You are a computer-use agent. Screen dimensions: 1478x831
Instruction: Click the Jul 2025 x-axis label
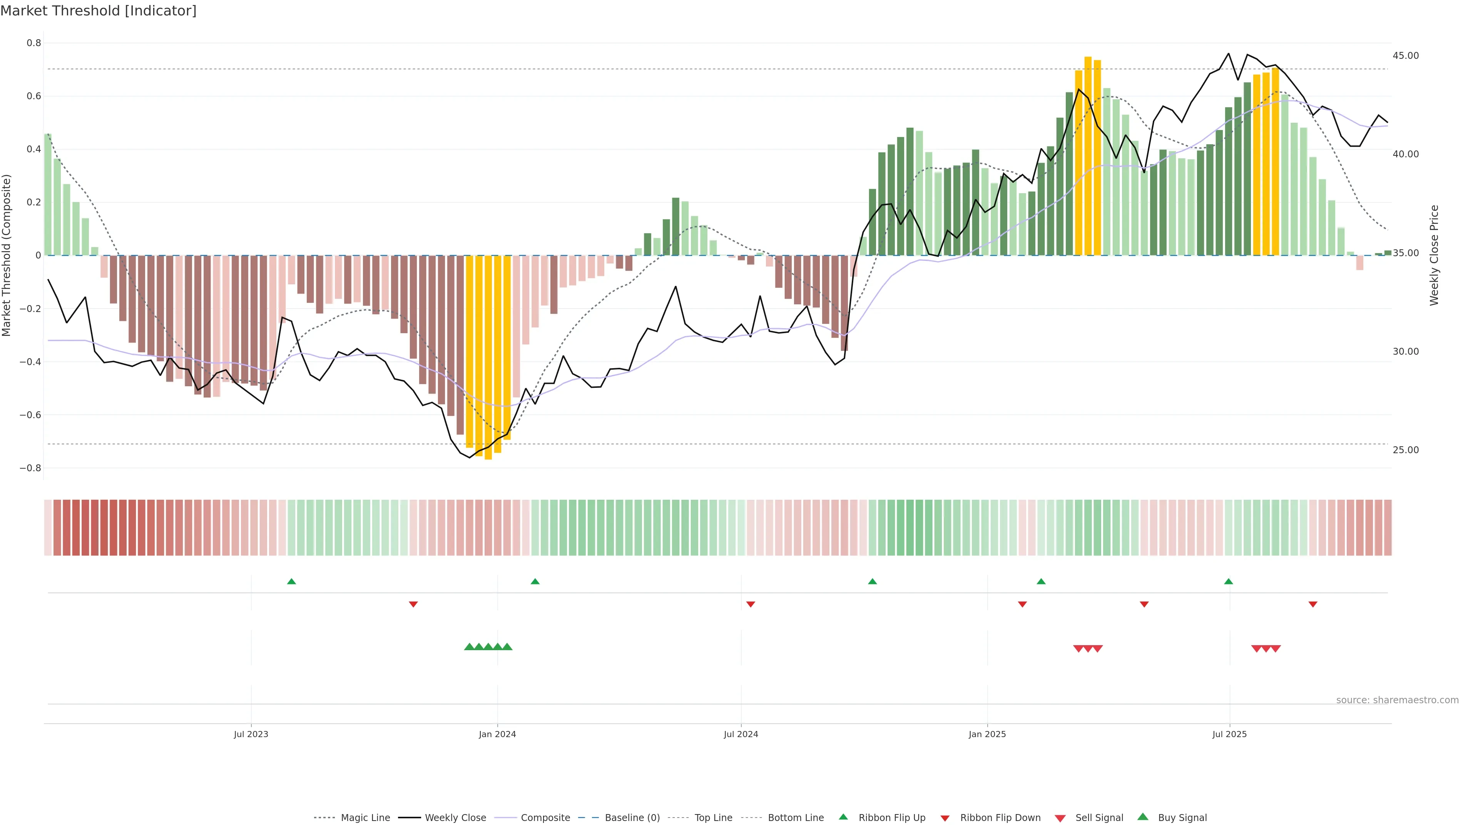[1230, 734]
